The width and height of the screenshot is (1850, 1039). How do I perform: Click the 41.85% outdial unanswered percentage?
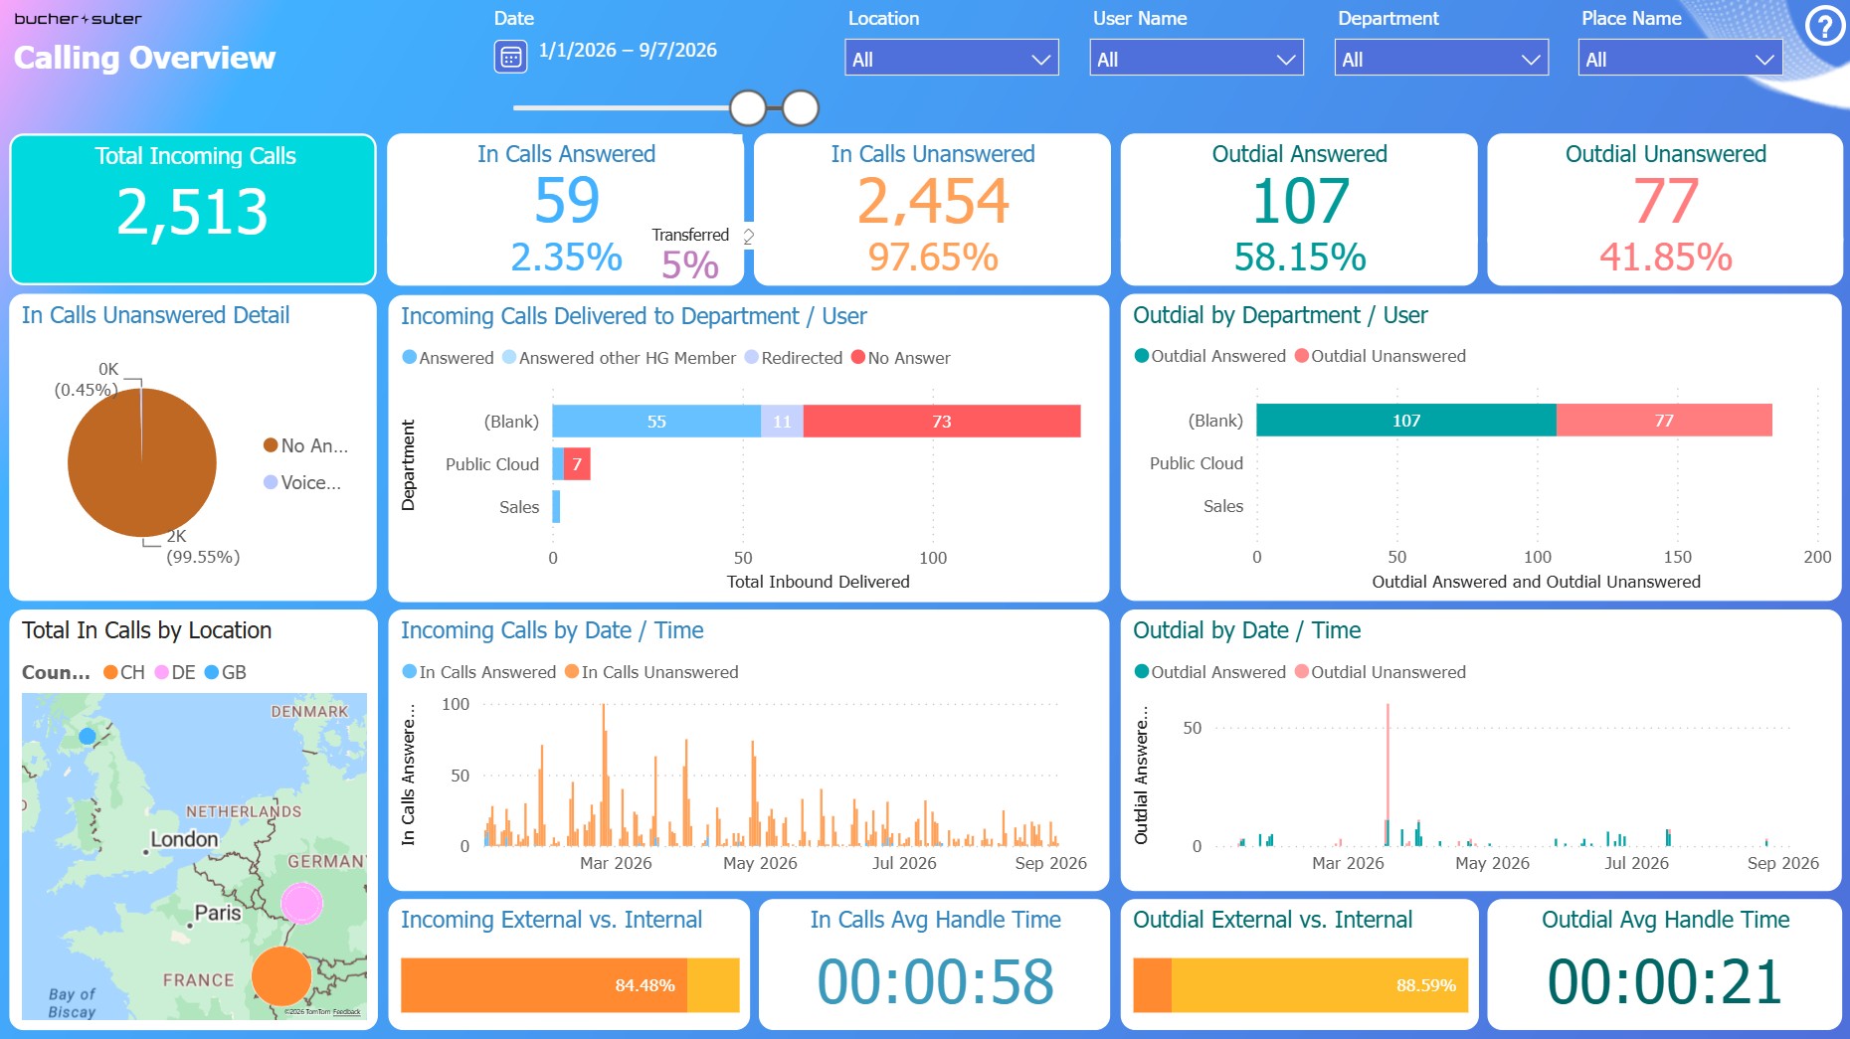click(x=1666, y=258)
